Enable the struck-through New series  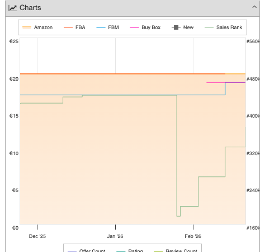pyautogui.click(x=183, y=27)
